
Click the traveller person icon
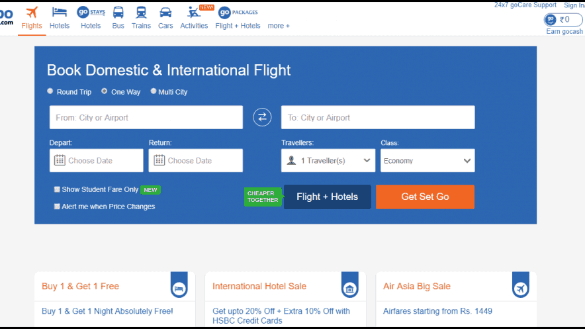[x=291, y=160]
